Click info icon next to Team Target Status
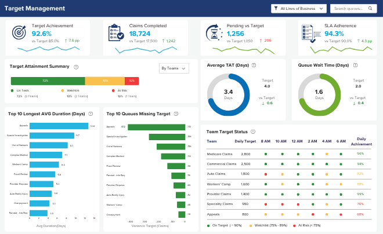This screenshot has height=234, width=383. click(253, 131)
